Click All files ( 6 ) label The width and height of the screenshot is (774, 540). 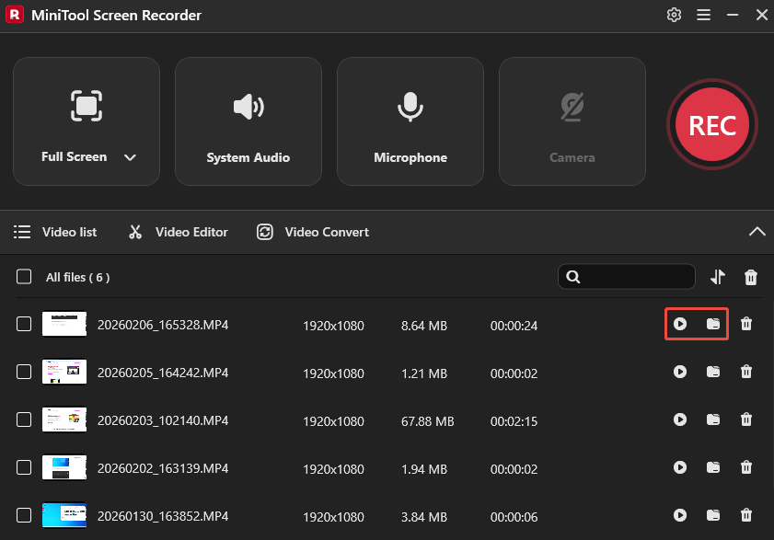point(77,276)
